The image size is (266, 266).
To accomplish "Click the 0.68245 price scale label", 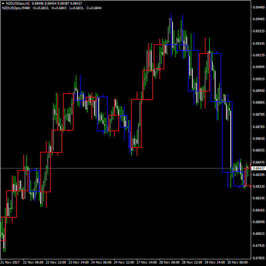I will click(259, 198).
